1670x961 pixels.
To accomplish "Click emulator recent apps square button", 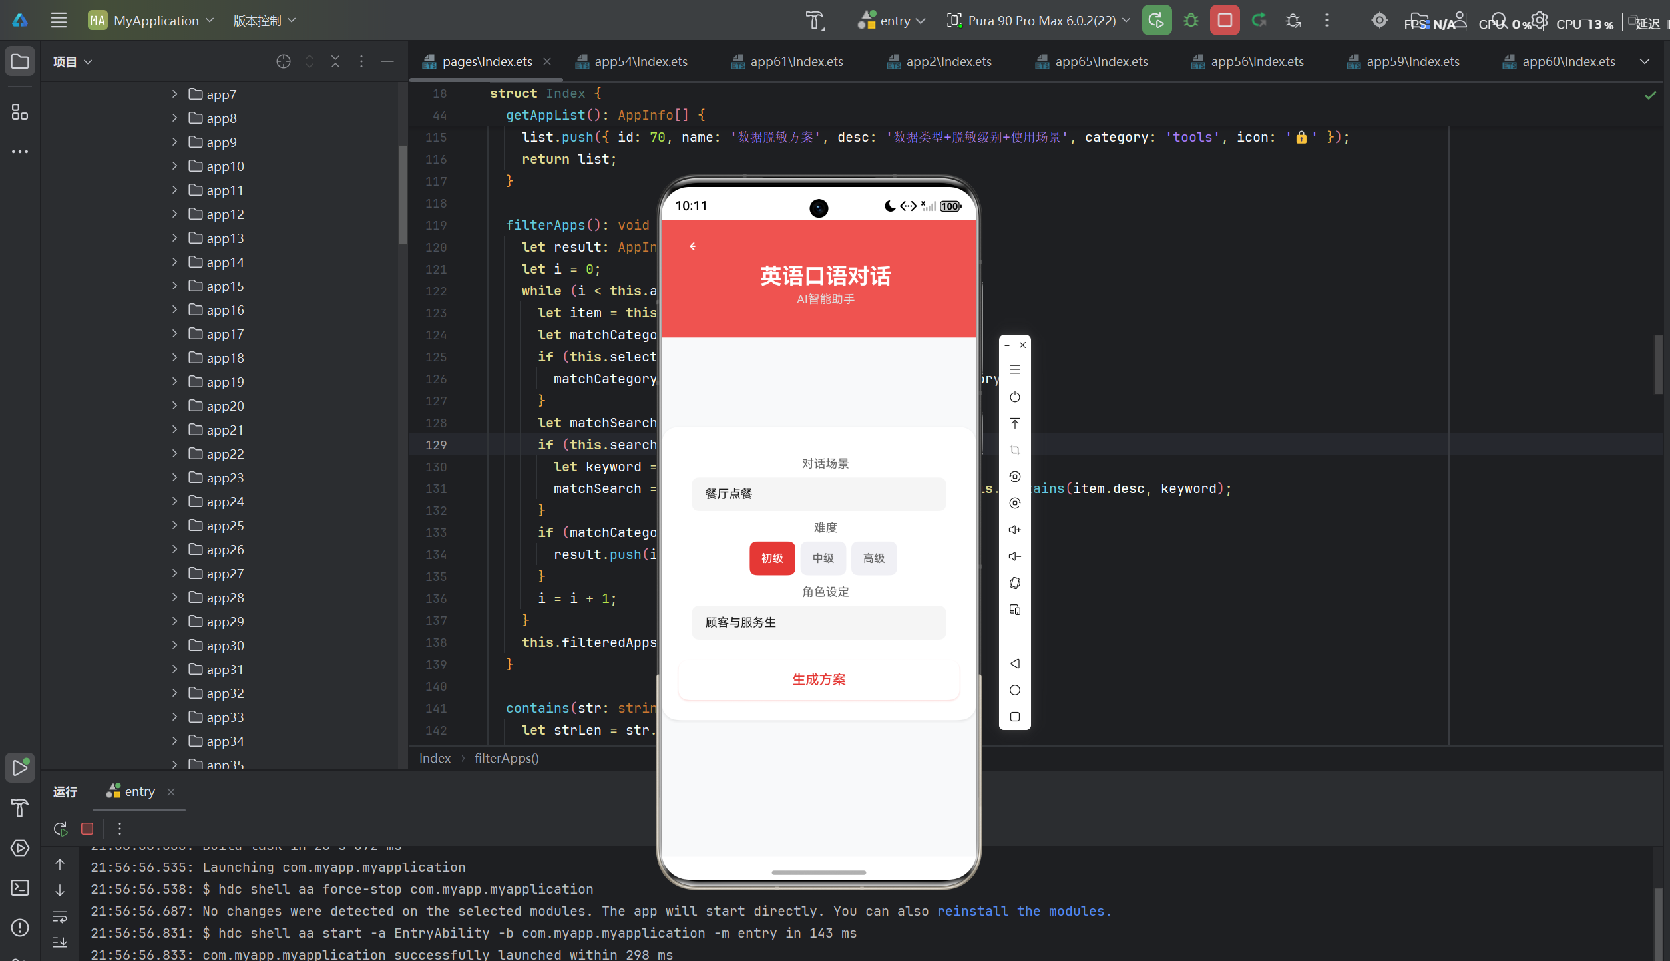I will pyautogui.click(x=1015, y=717).
